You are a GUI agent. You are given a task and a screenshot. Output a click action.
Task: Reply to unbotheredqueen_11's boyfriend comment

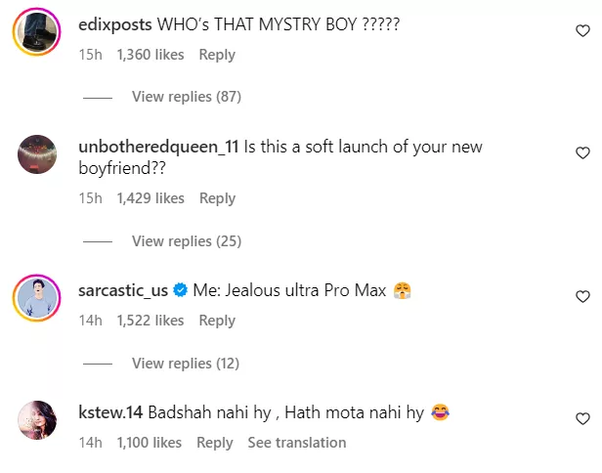(217, 198)
